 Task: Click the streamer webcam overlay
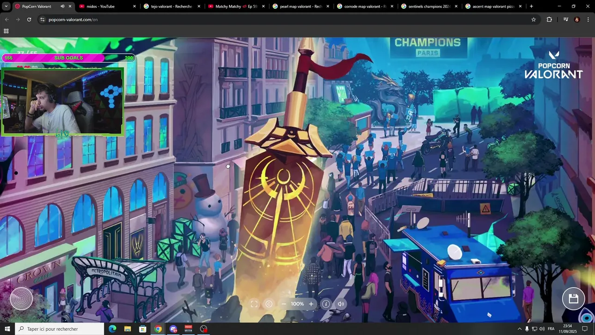pos(63,101)
